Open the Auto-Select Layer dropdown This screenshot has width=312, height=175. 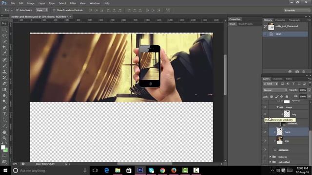pyautogui.click(x=42, y=10)
